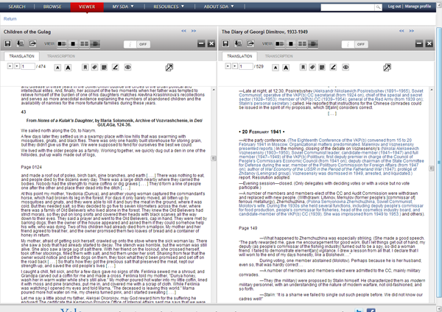
Task: Add tag in Dimitrov diary panel
Action: pyautogui.click(x=312, y=67)
